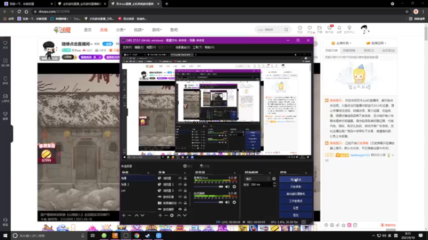Add a new source with the plus icon in Sources panel
Viewport: 428px width, 240px height.
click(160, 215)
